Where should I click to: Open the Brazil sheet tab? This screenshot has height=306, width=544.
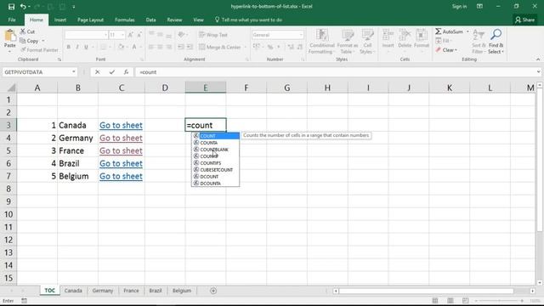point(156,291)
